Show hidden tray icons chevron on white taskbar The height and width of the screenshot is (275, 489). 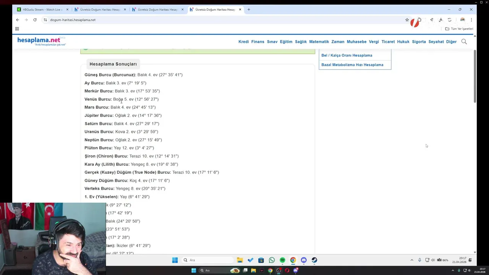[412, 260]
